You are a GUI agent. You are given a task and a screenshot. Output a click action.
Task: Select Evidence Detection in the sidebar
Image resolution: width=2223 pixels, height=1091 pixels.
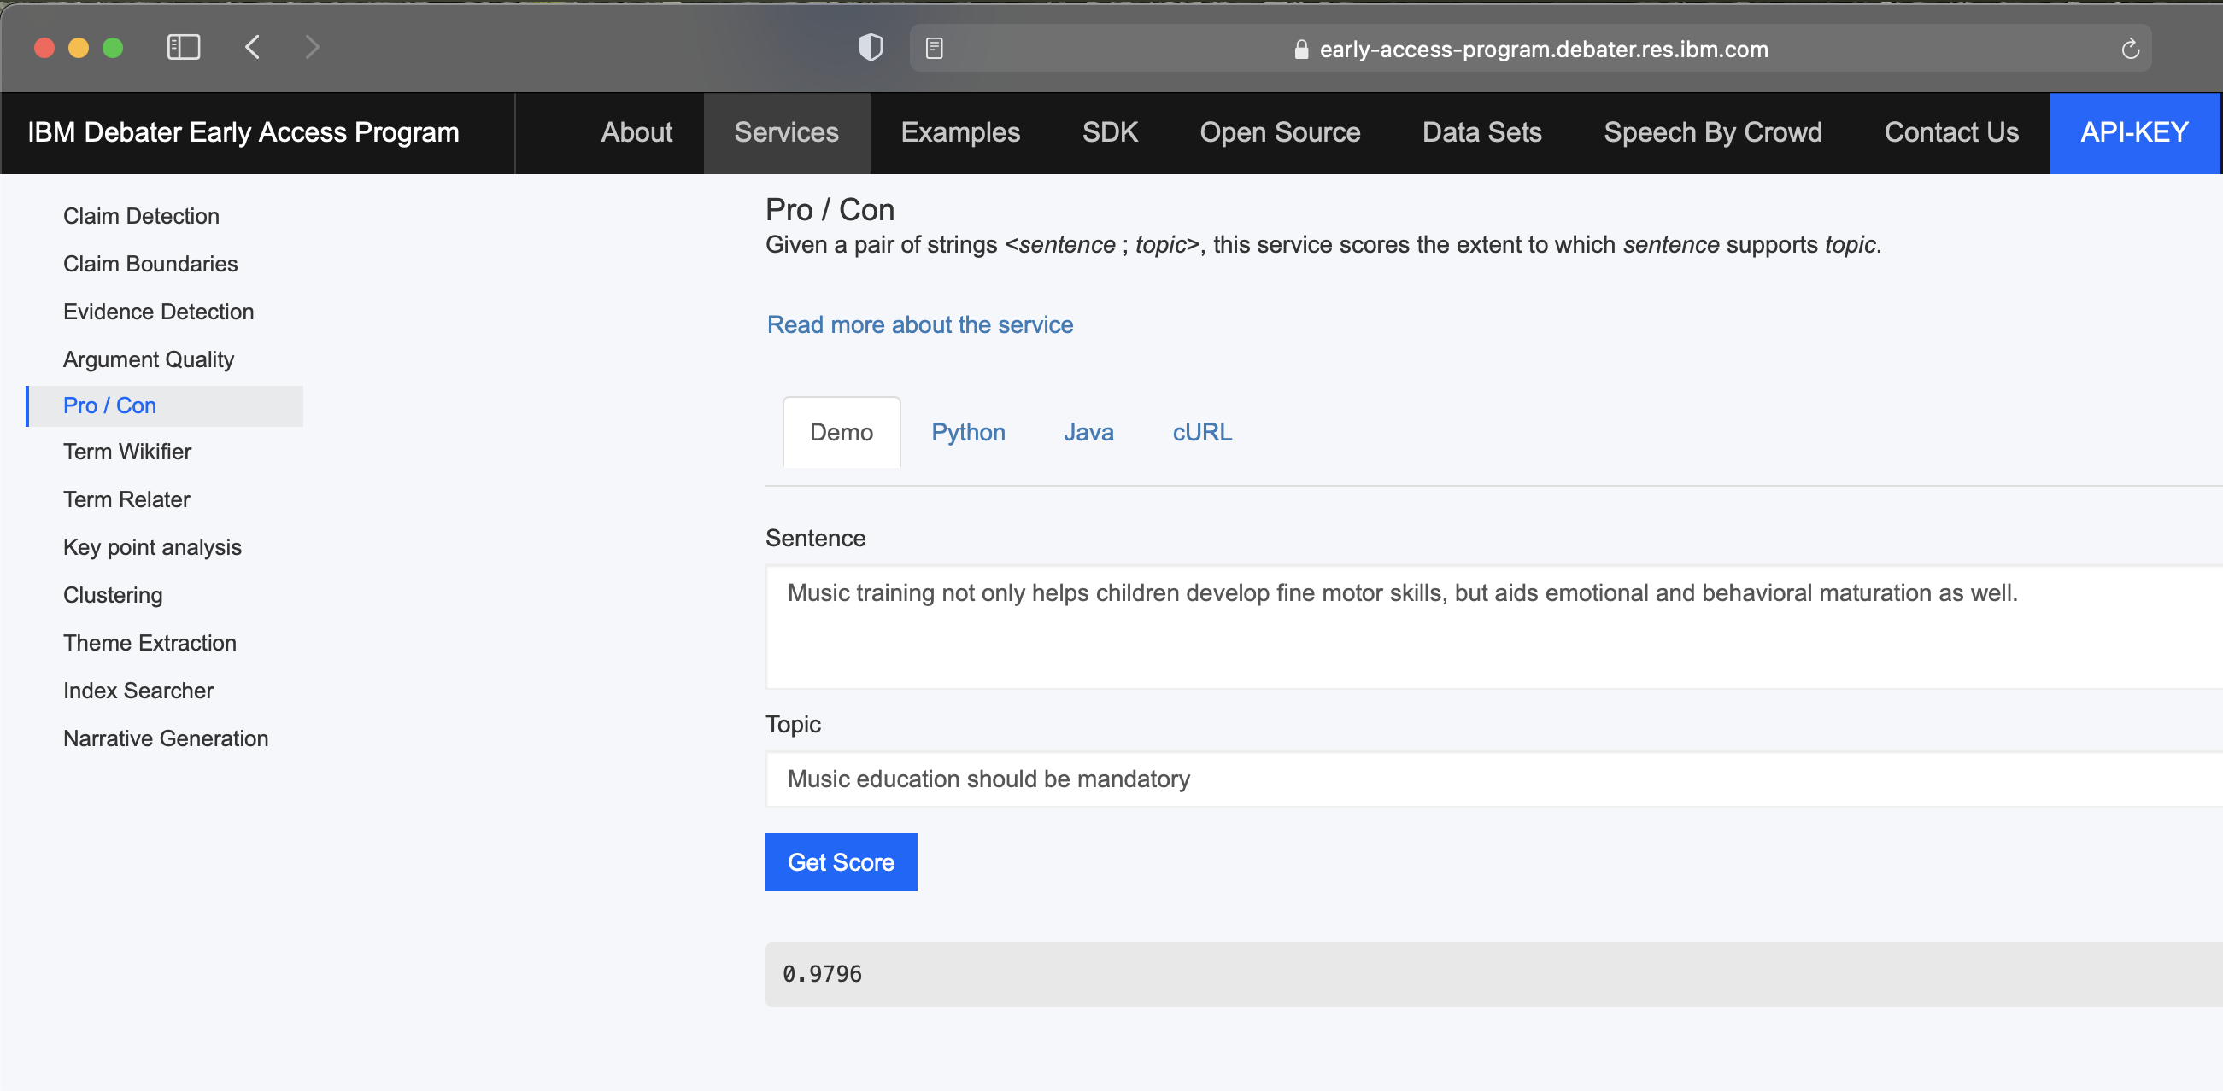click(x=159, y=312)
